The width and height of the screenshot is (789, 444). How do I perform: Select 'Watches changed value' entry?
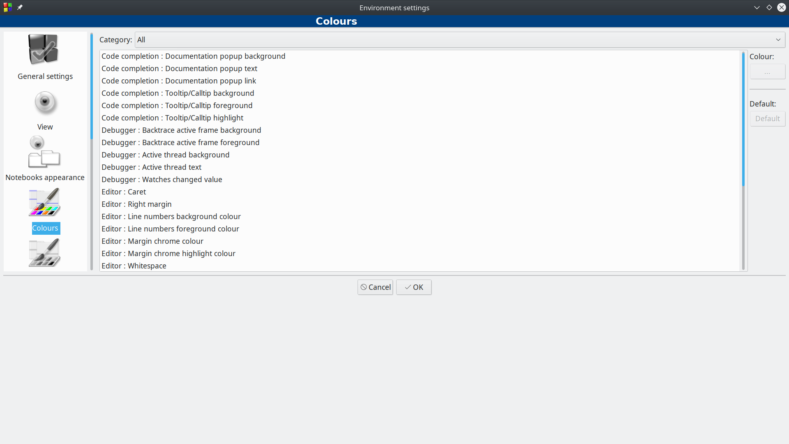click(419, 180)
